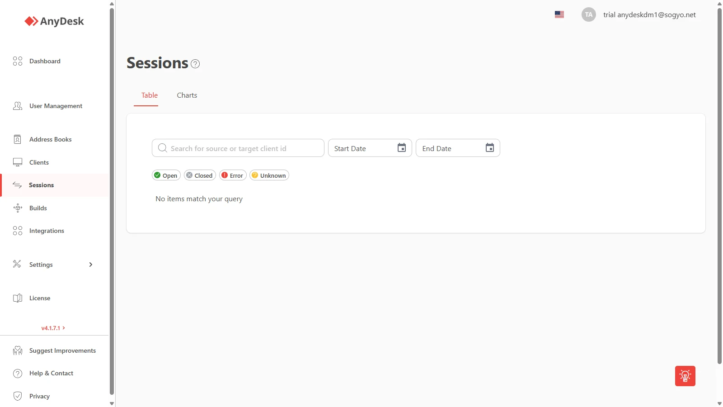Click the sidebar scroll up arrow
The image size is (723, 407).
[112, 4]
